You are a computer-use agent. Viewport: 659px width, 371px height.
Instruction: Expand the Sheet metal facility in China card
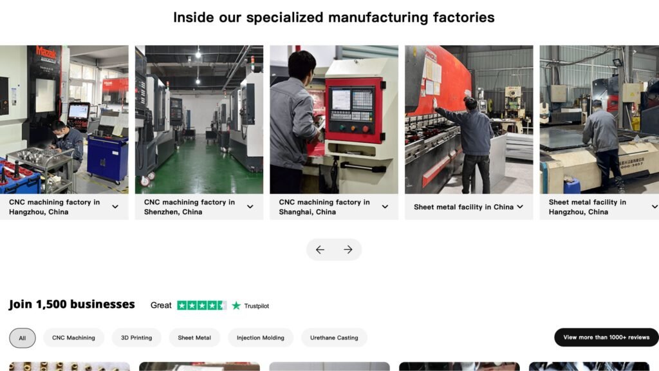[x=520, y=207]
